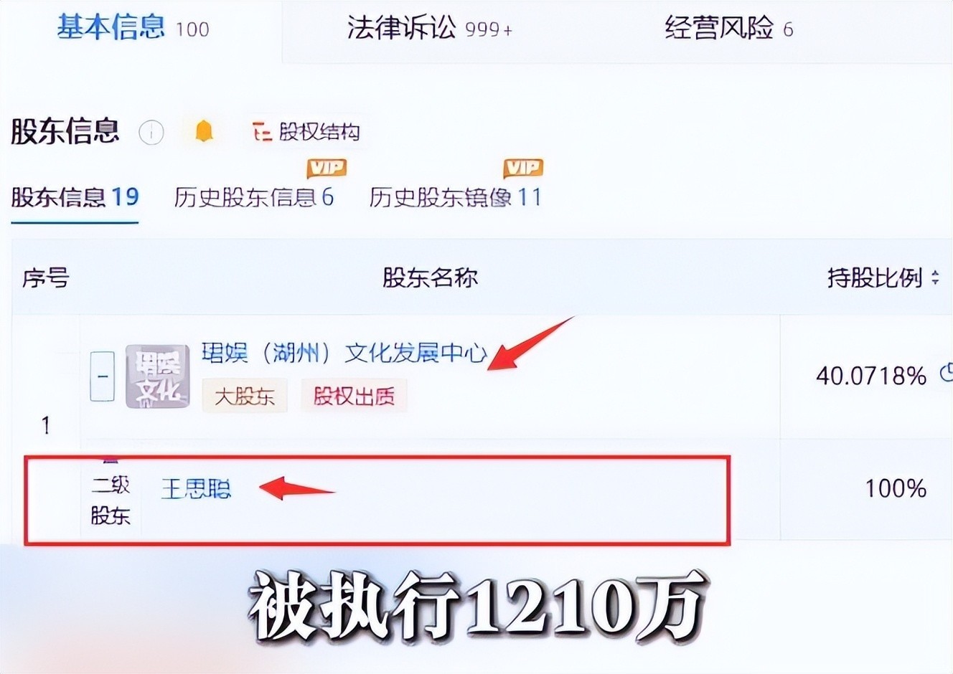Open the 王思聪 shareholder link
Image resolution: width=953 pixels, height=674 pixels.
point(196,489)
